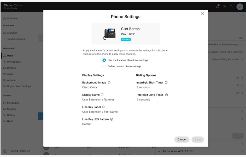Click the chat feedback bubble icon
The height and width of the screenshot is (157, 246).
click(x=231, y=7)
